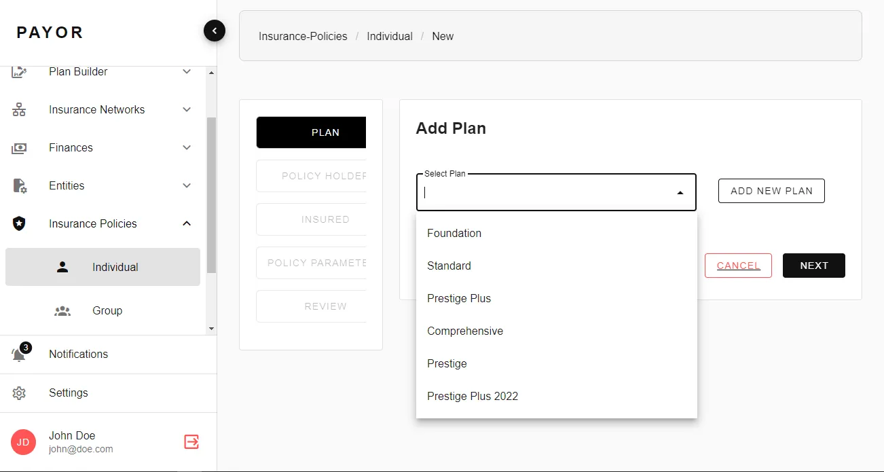Click inside the Select Plan input field
This screenshot has width=884, height=472.
click(x=547, y=192)
